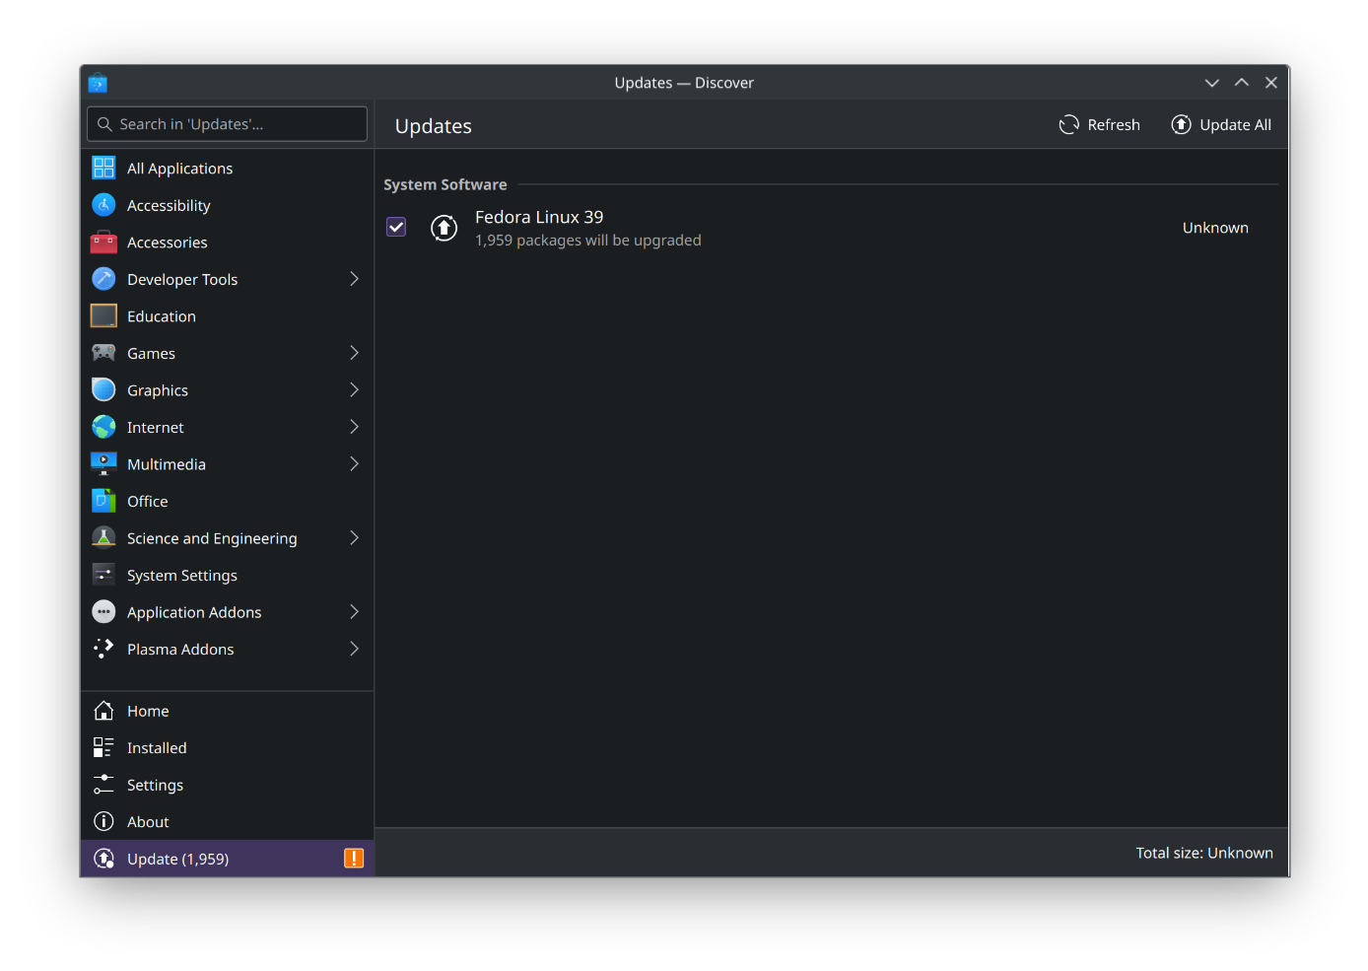This screenshot has width=1368, height=971.
Task: Click the System Settings sliders icon
Action: [x=103, y=575]
